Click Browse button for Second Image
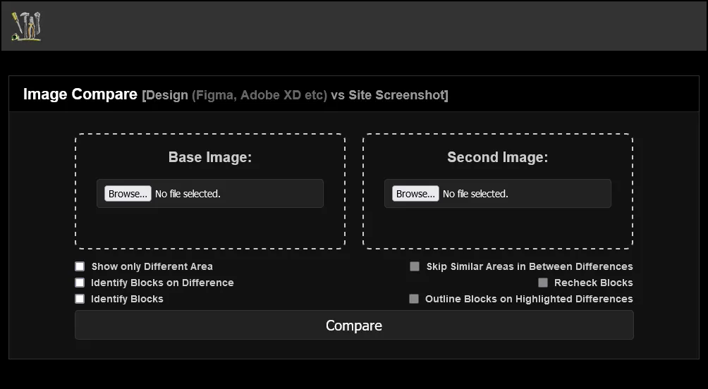The image size is (708, 389). pos(415,194)
